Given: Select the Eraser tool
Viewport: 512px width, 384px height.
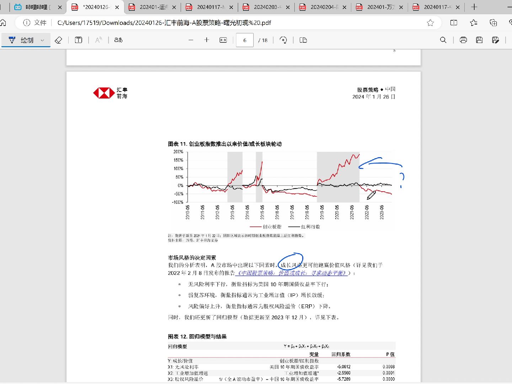Looking at the screenshot, I should pyautogui.click(x=59, y=40).
